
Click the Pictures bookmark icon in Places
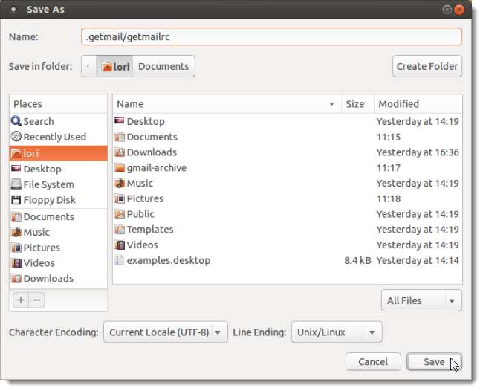pos(16,248)
